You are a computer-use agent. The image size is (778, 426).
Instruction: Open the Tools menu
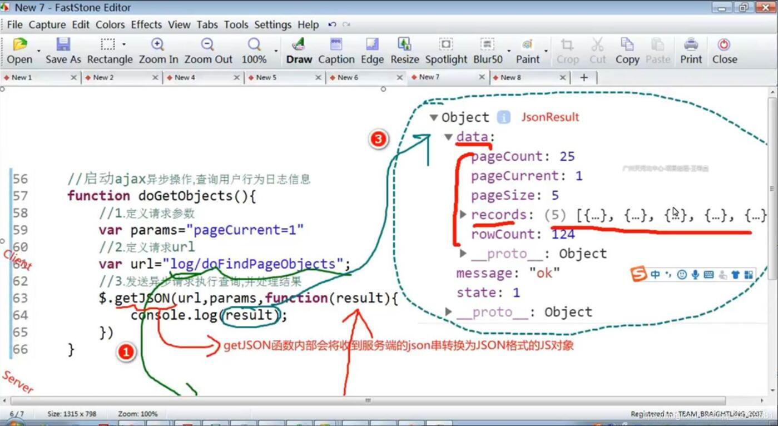(236, 24)
